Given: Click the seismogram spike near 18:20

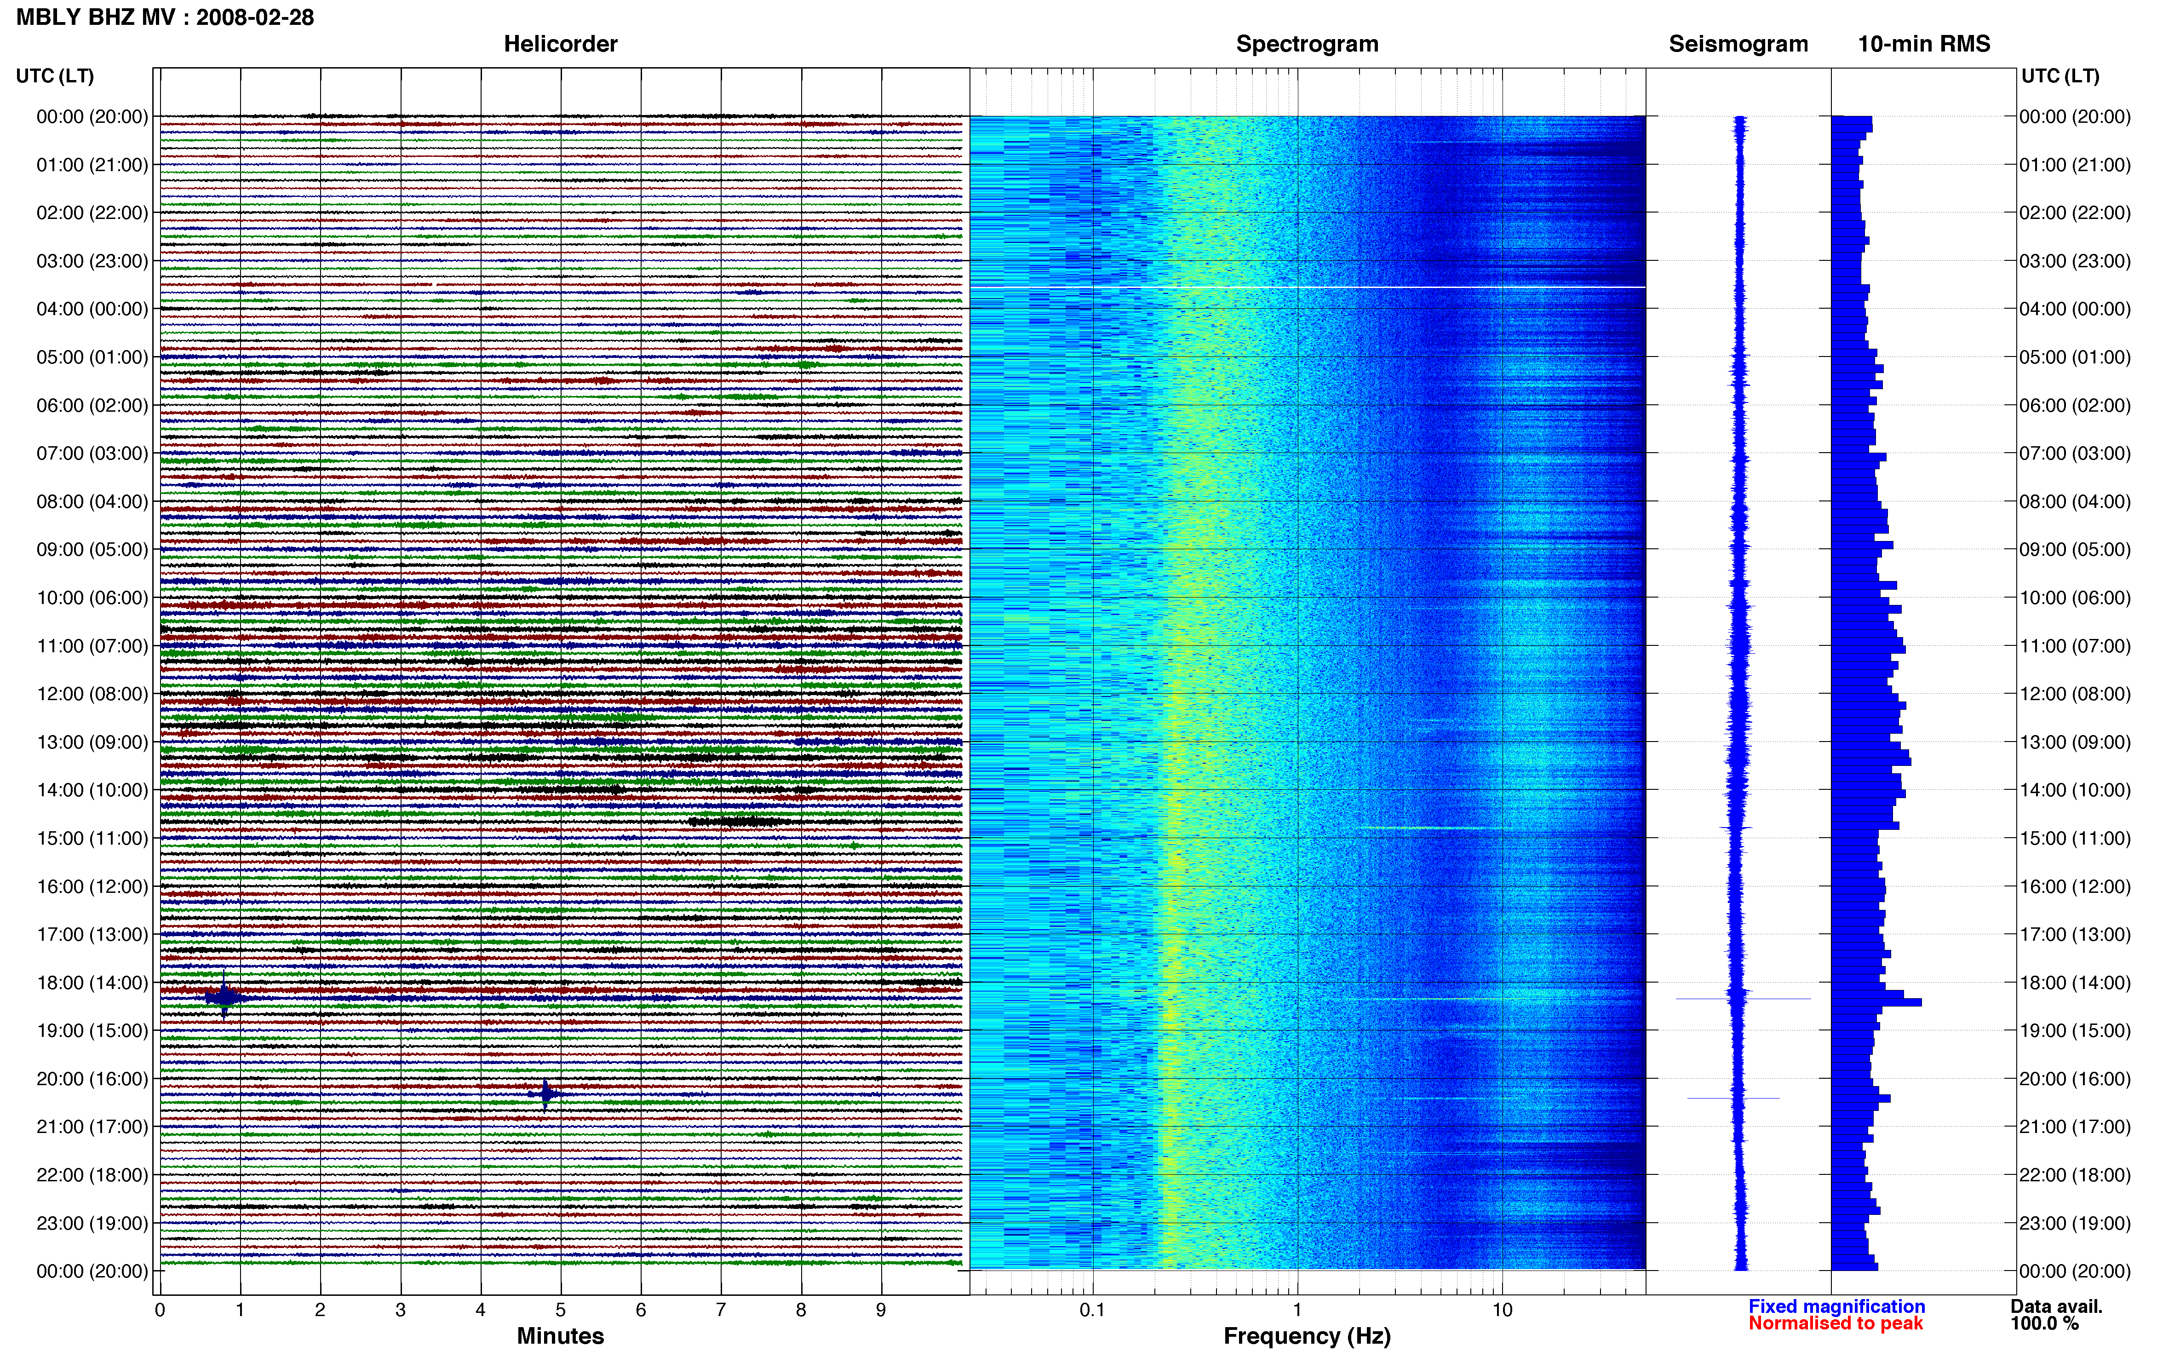Looking at the screenshot, I should click(1743, 999).
